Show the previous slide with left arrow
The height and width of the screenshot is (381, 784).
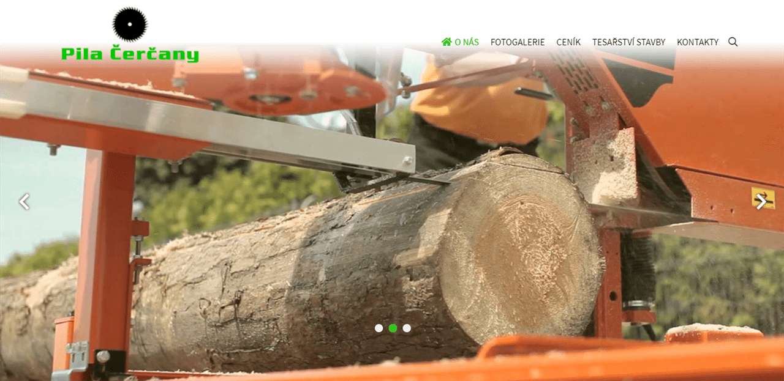point(24,202)
